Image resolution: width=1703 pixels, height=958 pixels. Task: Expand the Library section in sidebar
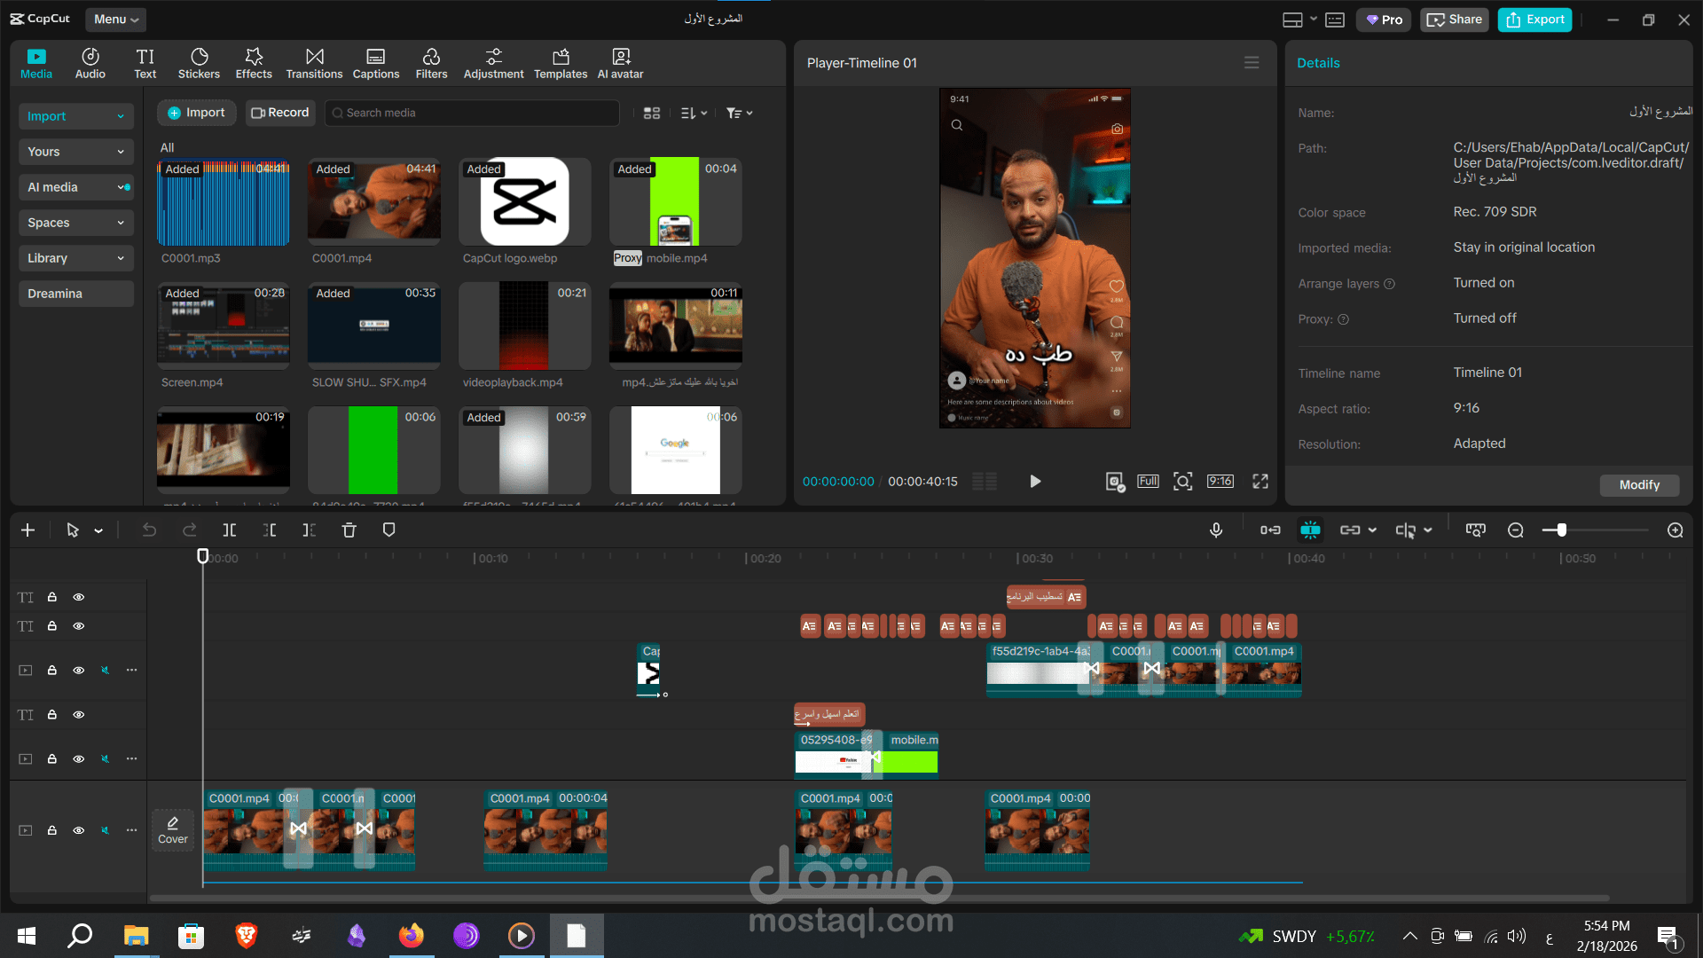[x=75, y=258]
